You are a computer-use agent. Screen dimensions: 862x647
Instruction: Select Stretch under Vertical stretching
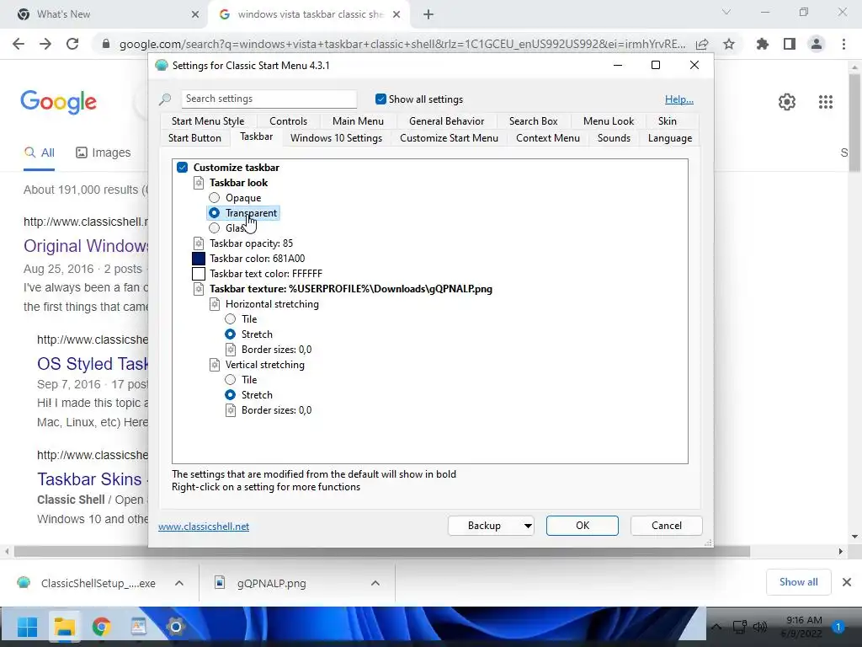coord(231,395)
